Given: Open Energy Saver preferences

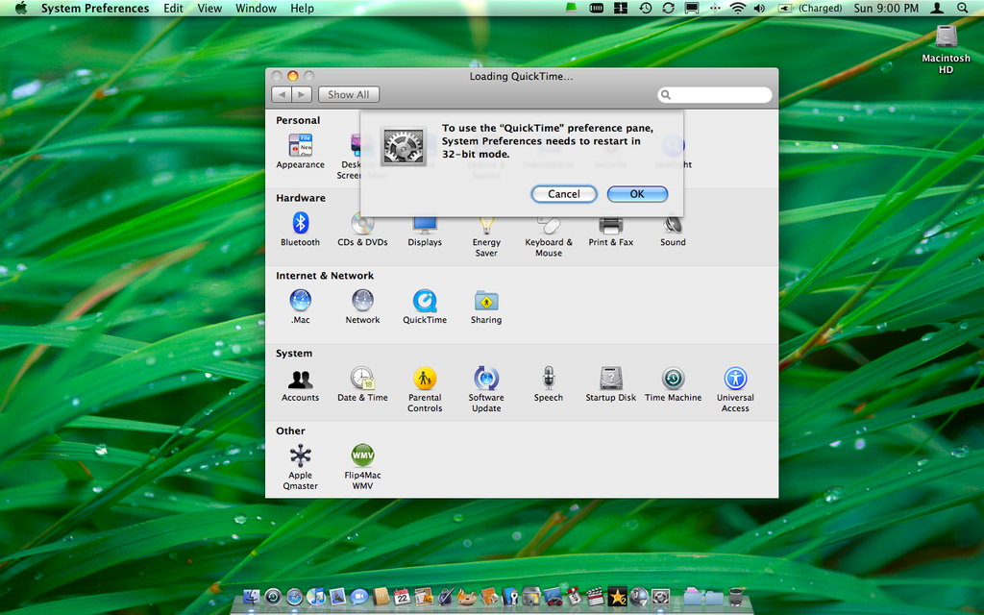Looking at the screenshot, I should tap(486, 234).
